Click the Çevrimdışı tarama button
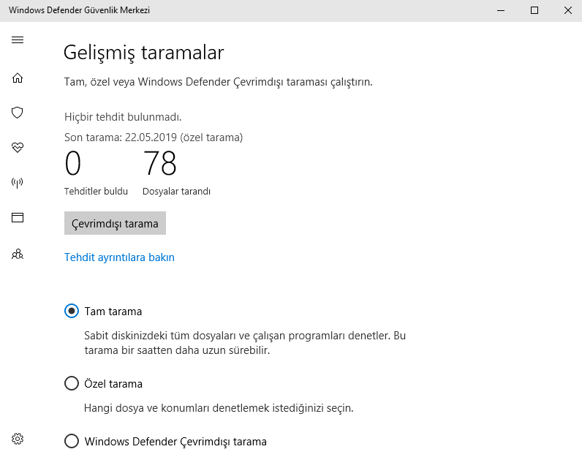 115,224
